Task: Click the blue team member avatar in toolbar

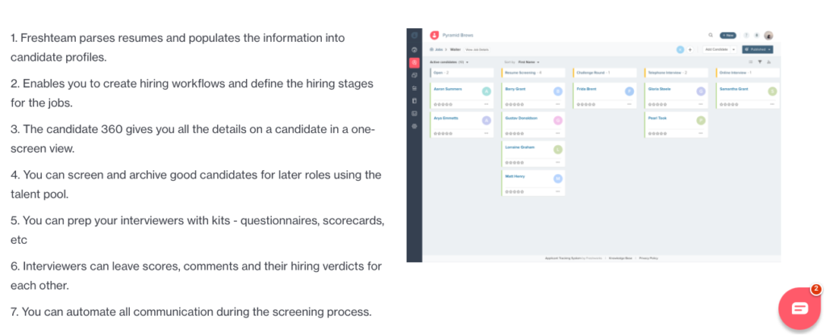Action: point(680,49)
